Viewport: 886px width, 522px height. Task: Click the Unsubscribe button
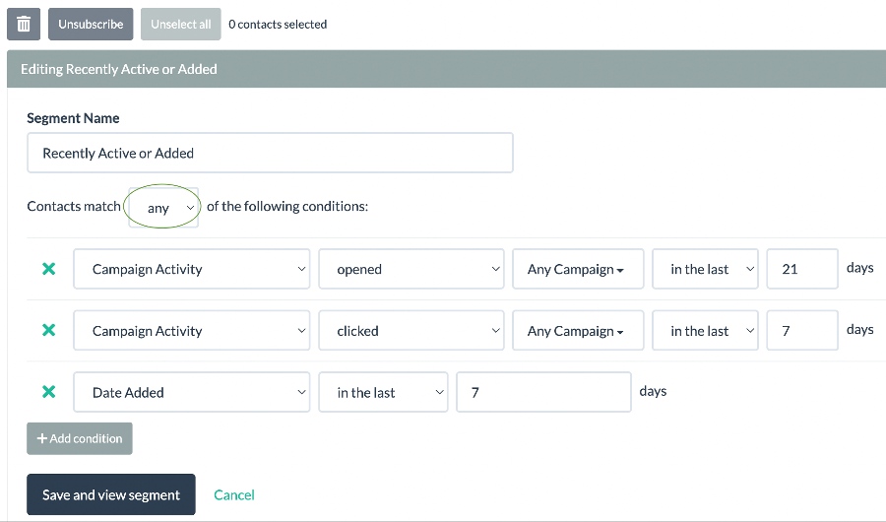[91, 25]
